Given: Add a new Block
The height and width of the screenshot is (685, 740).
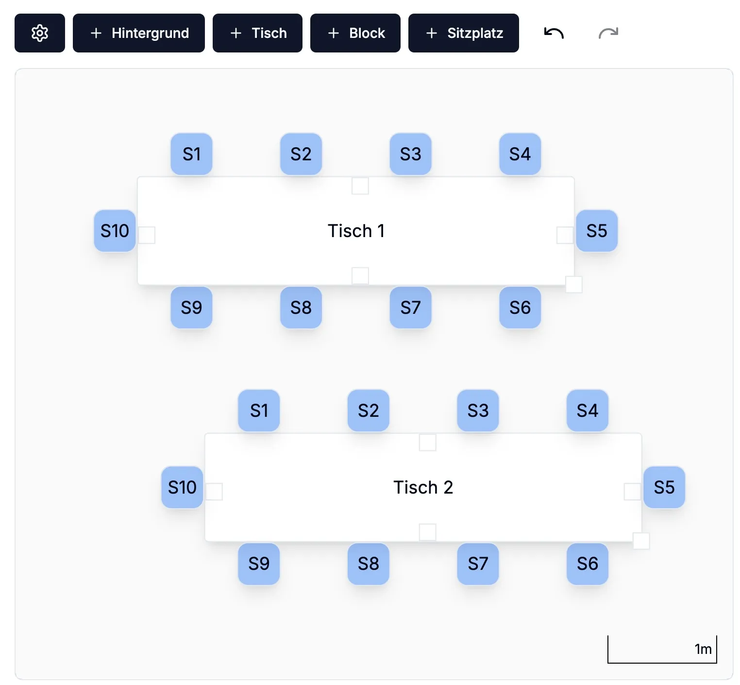Looking at the screenshot, I should click(355, 33).
